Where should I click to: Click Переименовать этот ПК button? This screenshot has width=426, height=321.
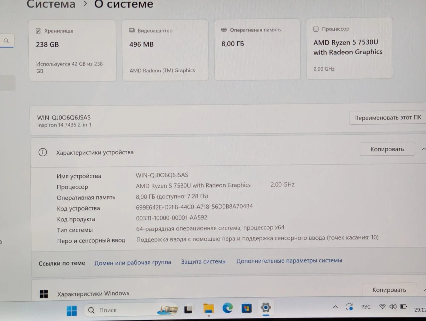pos(387,118)
